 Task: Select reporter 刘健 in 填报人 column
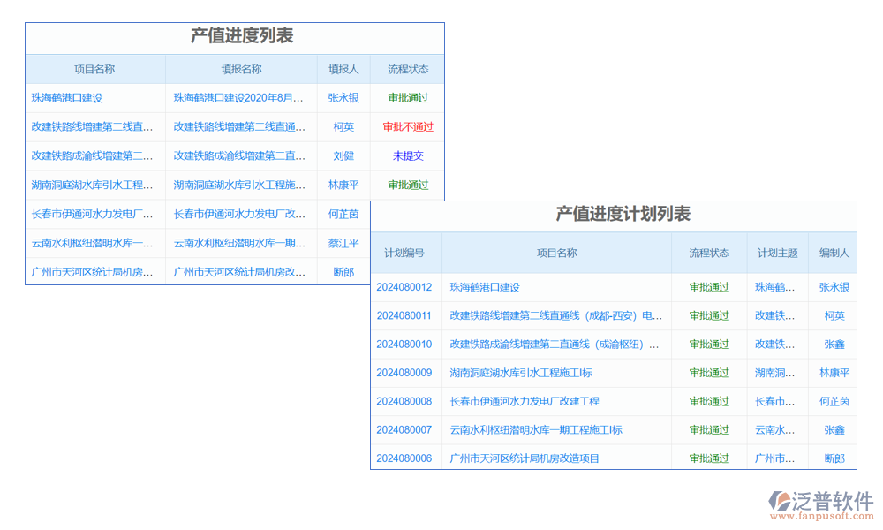point(343,156)
